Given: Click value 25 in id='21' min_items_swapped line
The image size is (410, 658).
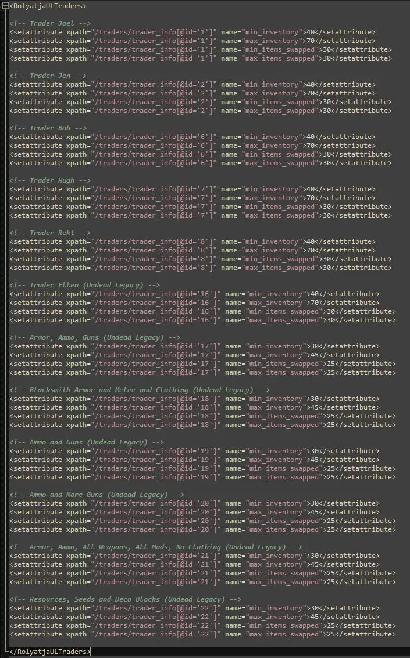Looking at the screenshot, I should tap(331, 573).
